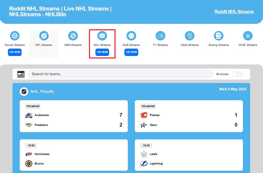The width and height of the screenshot is (263, 173).
Task: Open the MMA Streams label
Action: pos(190,45)
